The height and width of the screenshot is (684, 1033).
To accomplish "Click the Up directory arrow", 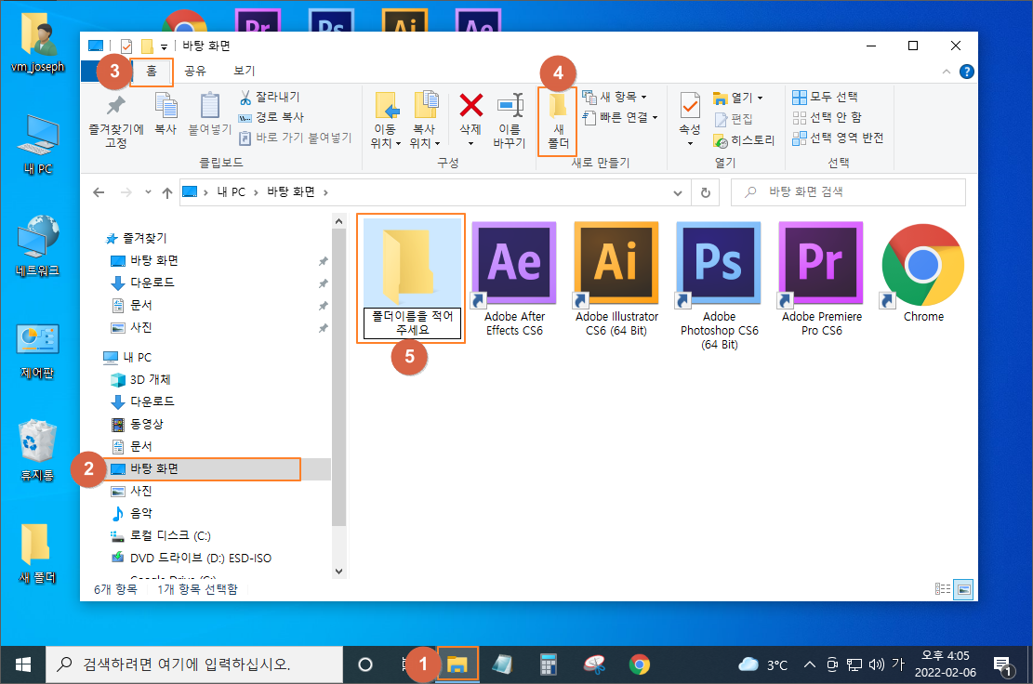I will coord(167,192).
